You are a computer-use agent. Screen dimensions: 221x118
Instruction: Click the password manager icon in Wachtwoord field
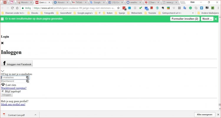click(27, 81)
